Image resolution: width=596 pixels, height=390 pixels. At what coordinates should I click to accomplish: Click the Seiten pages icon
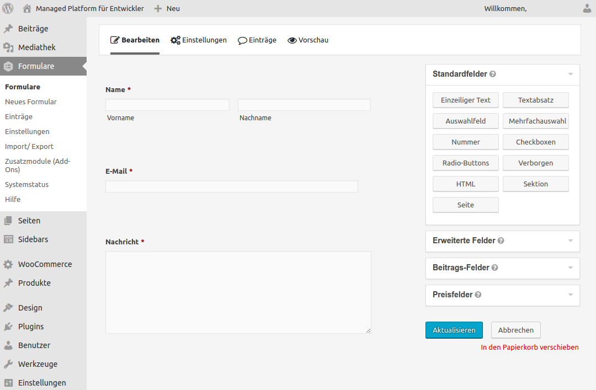(8, 221)
